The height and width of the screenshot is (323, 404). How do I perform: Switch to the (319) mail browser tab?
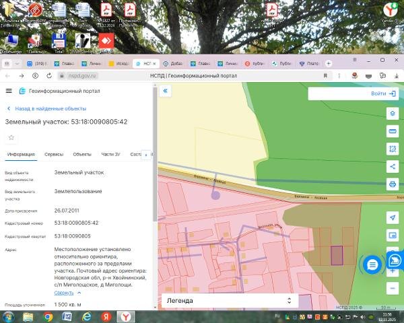pyautogui.click(x=37, y=63)
